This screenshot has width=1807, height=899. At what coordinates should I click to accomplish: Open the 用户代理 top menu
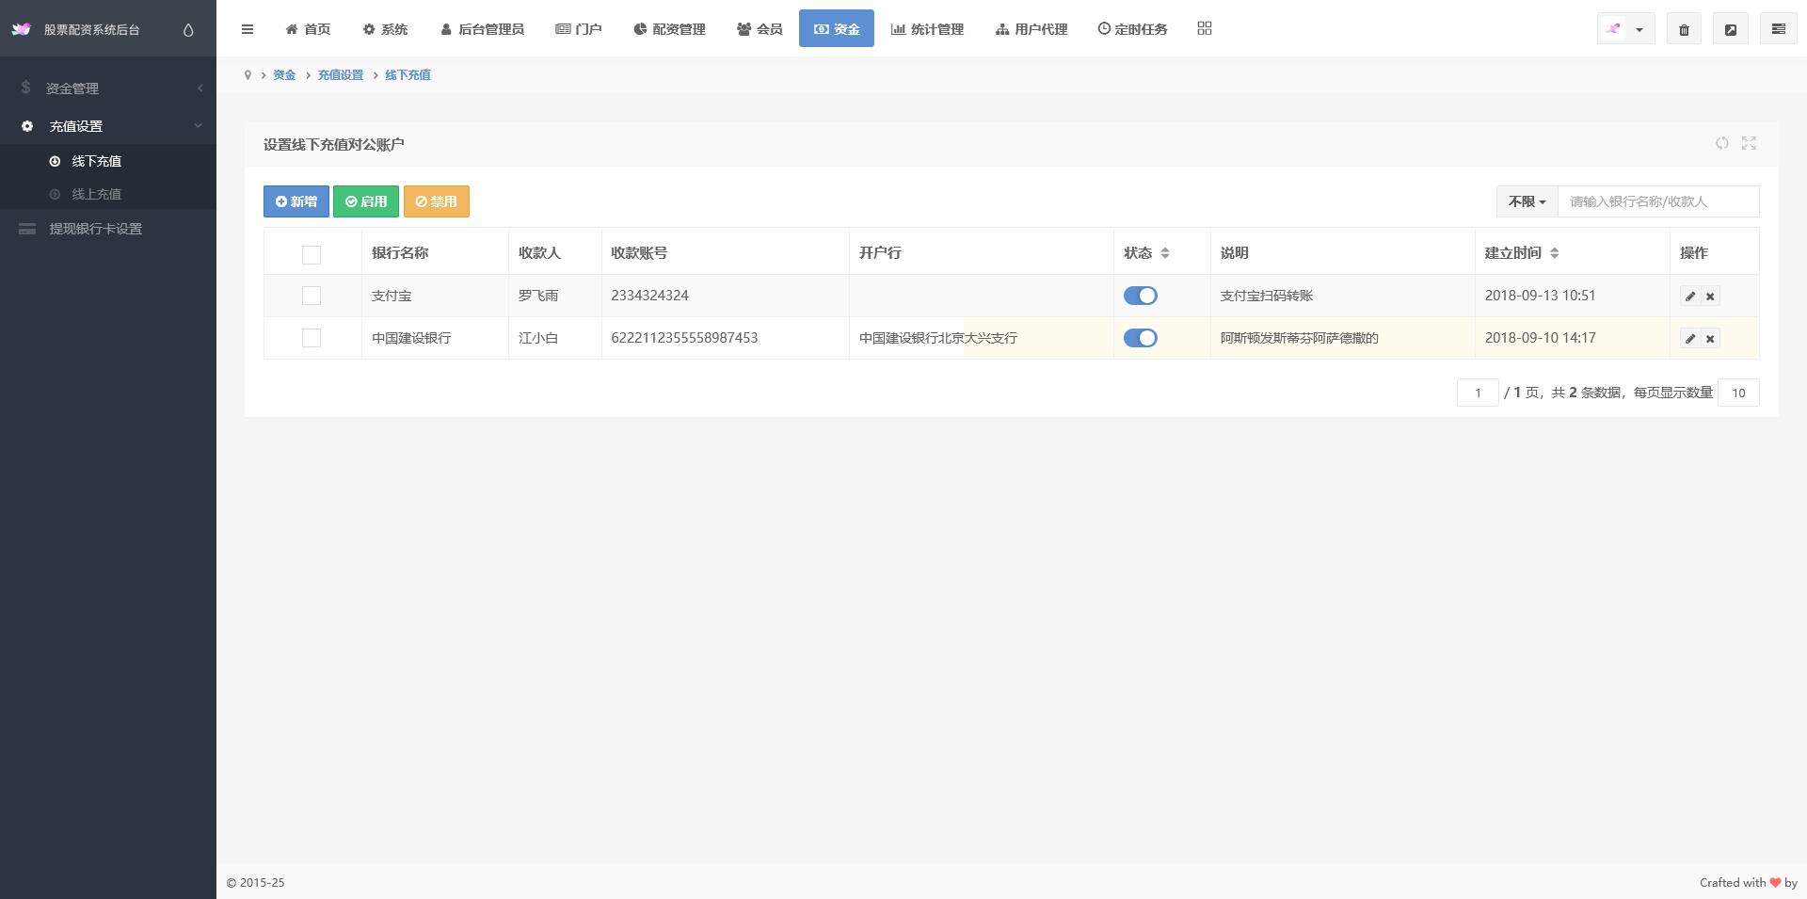[x=1031, y=29]
